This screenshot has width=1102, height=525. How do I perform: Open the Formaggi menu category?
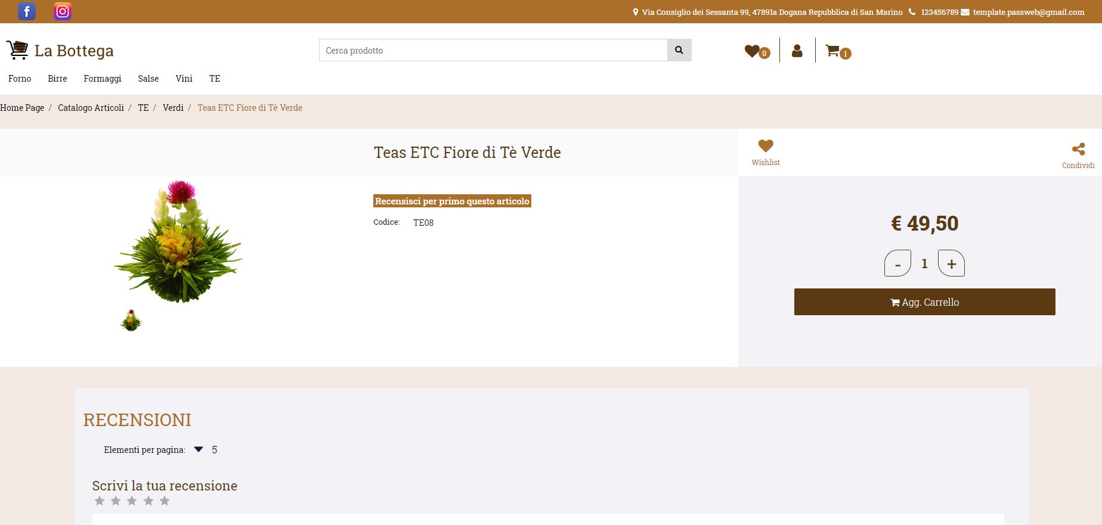tap(102, 79)
